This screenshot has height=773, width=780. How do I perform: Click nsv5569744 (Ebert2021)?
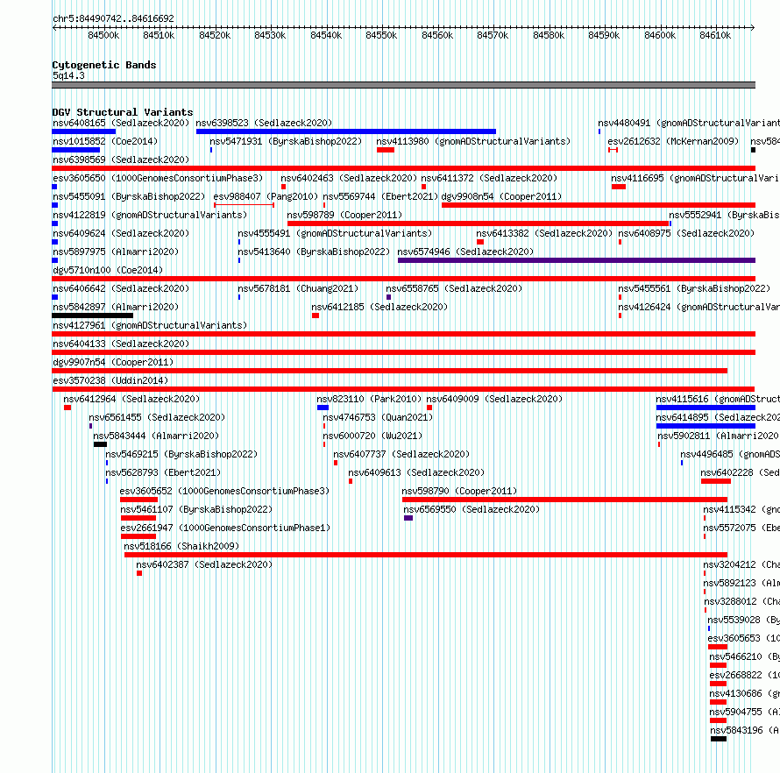pyautogui.click(x=380, y=196)
